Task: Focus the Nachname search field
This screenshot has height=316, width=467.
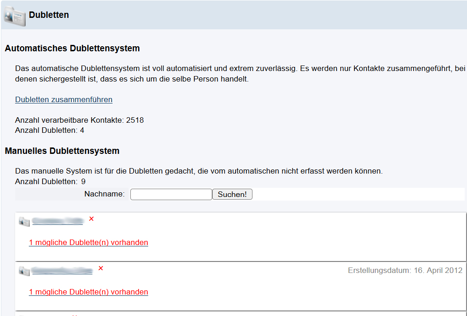Action: click(171, 194)
